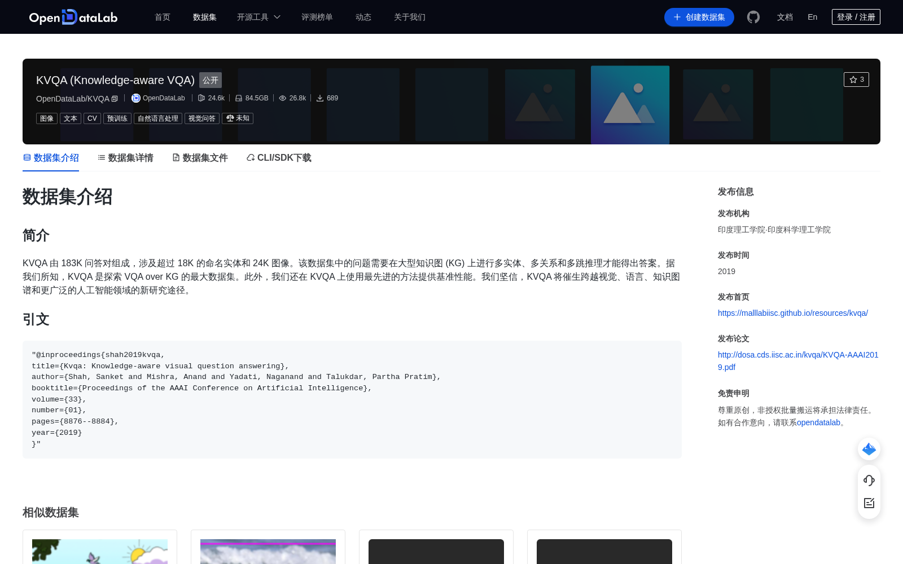Click the 视觉问答 tag
The height and width of the screenshot is (564, 903).
click(x=202, y=118)
